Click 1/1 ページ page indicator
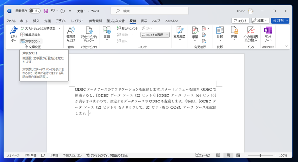 [13, 155]
